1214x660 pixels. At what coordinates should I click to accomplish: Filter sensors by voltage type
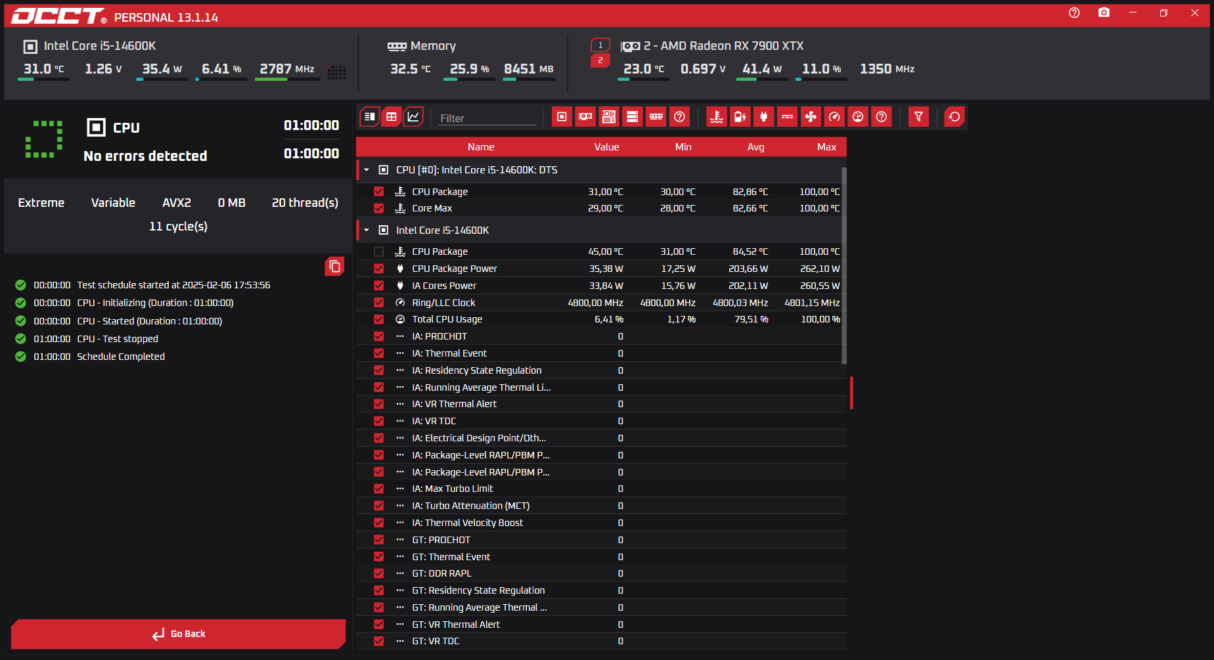740,117
